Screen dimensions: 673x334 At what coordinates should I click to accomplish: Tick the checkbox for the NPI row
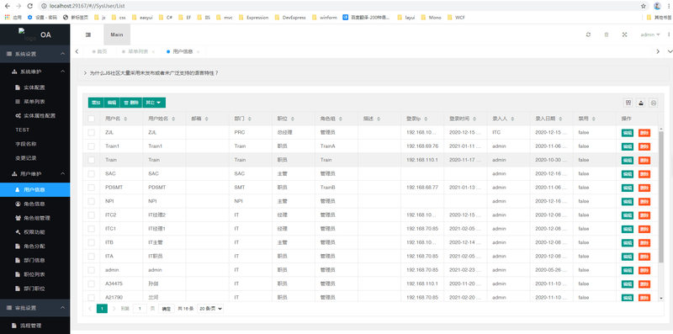[x=91, y=201]
